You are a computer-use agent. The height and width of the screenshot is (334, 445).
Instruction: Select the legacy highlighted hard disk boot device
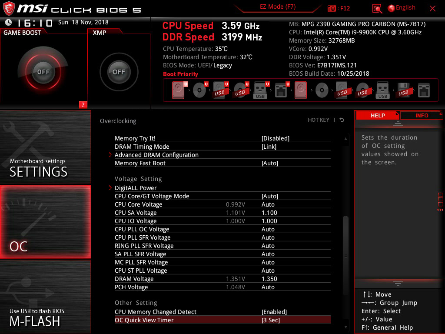click(301, 90)
